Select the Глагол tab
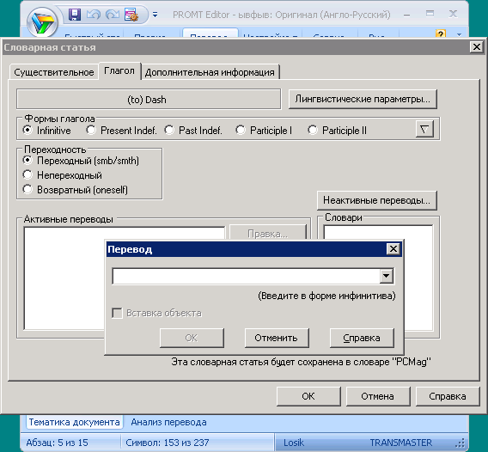488x452 pixels. click(119, 71)
